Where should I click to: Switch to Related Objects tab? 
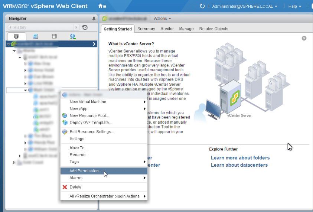213,29
